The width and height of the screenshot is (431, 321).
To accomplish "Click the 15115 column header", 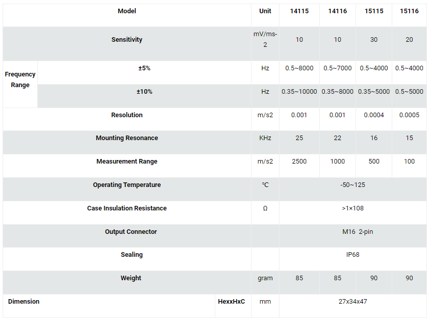I will click(x=374, y=11).
